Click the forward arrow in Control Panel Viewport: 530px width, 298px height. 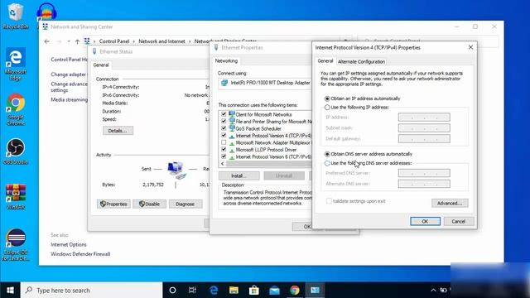[x=59, y=41]
